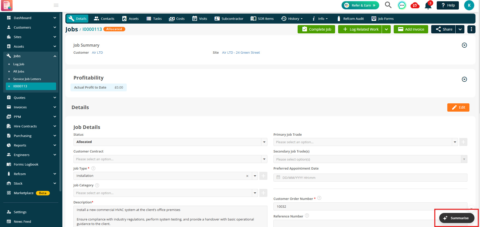Open the chat bubble icon in header

point(402,5)
